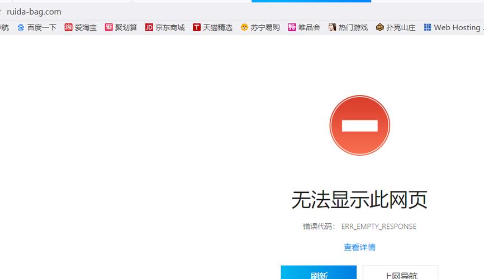This screenshot has width=484, height=279.
Task: Open the Web Hosting bookmark
Action: [458, 27]
